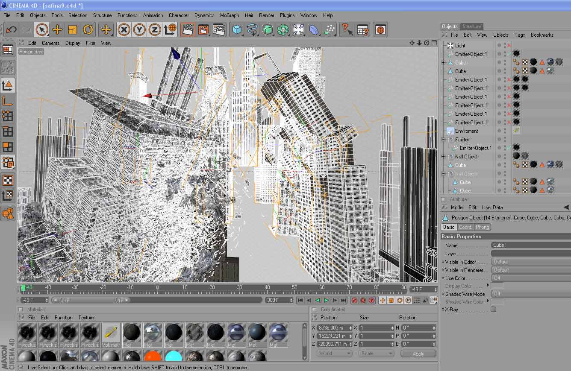The width and height of the screenshot is (571, 371).
Task: Open the World coordinate mode dropdown
Action: [x=335, y=353]
